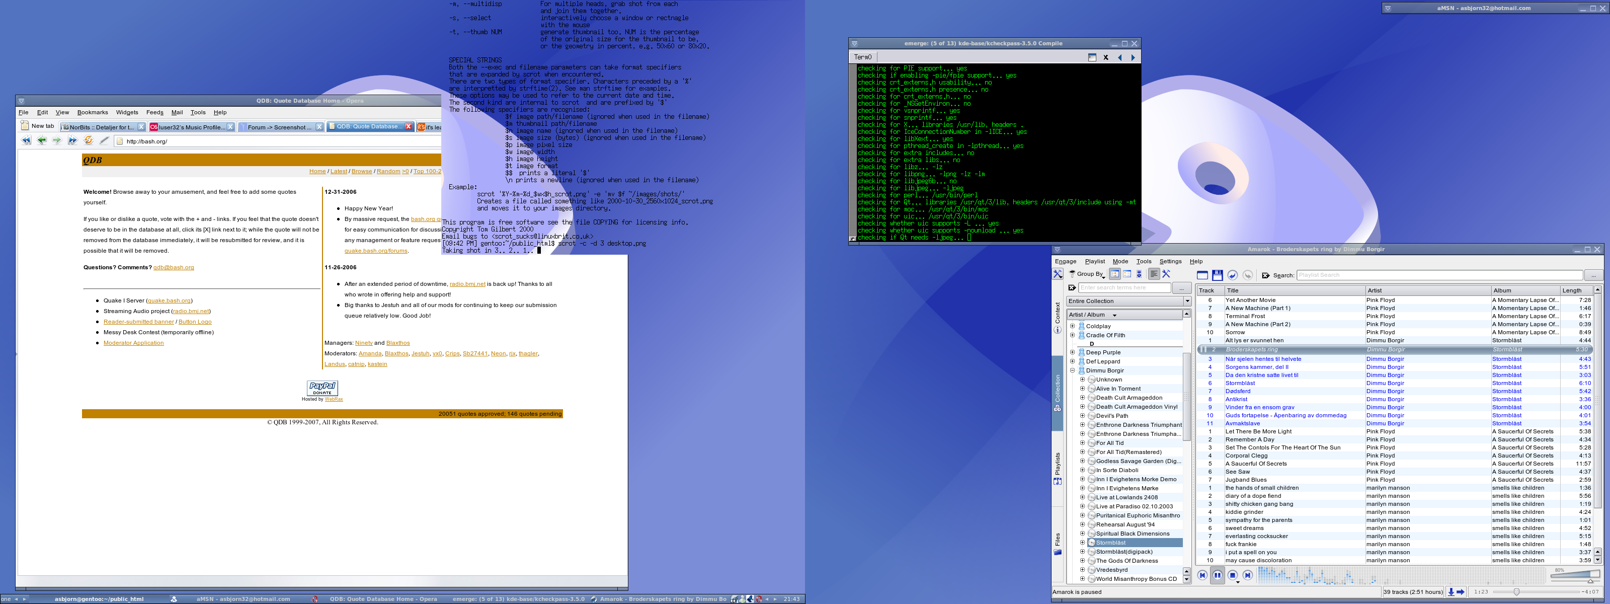Viewport: 1610px width, 604px height.
Task: Toggle show divider button in Amarok collection
Action: (1154, 274)
